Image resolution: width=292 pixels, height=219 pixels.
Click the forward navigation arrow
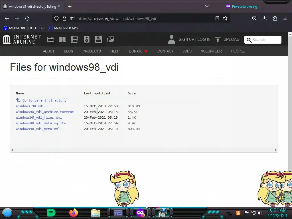(17, 19)
